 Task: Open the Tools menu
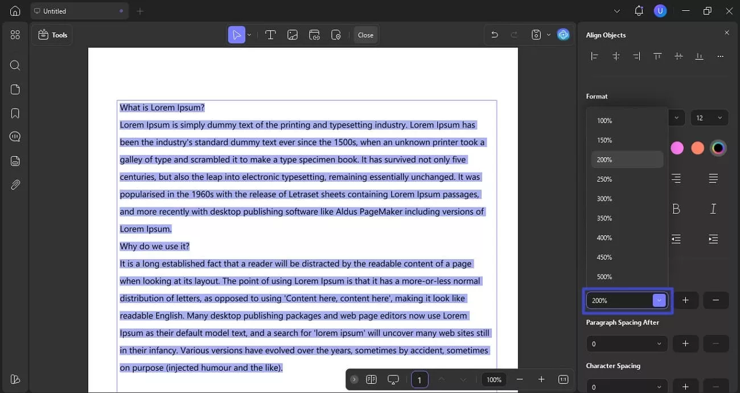click(x=52, y=34)
